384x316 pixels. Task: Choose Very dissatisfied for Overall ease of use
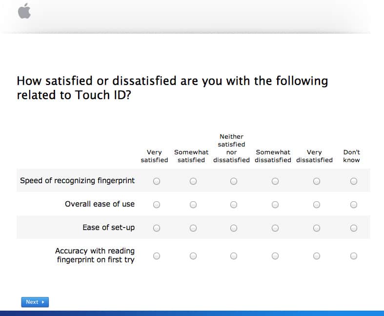(x=317, y=205)
